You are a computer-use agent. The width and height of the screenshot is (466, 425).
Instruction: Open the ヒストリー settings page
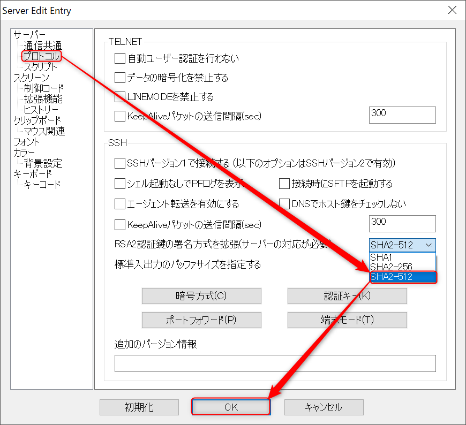point(40,109)
